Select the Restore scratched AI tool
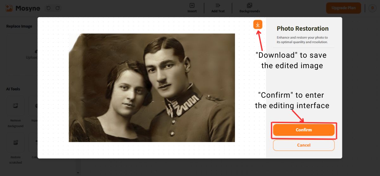This screenshot has height=176, width=380. click(16, 148)
